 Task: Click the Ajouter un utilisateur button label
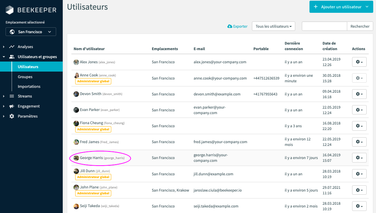pos(341,7)
